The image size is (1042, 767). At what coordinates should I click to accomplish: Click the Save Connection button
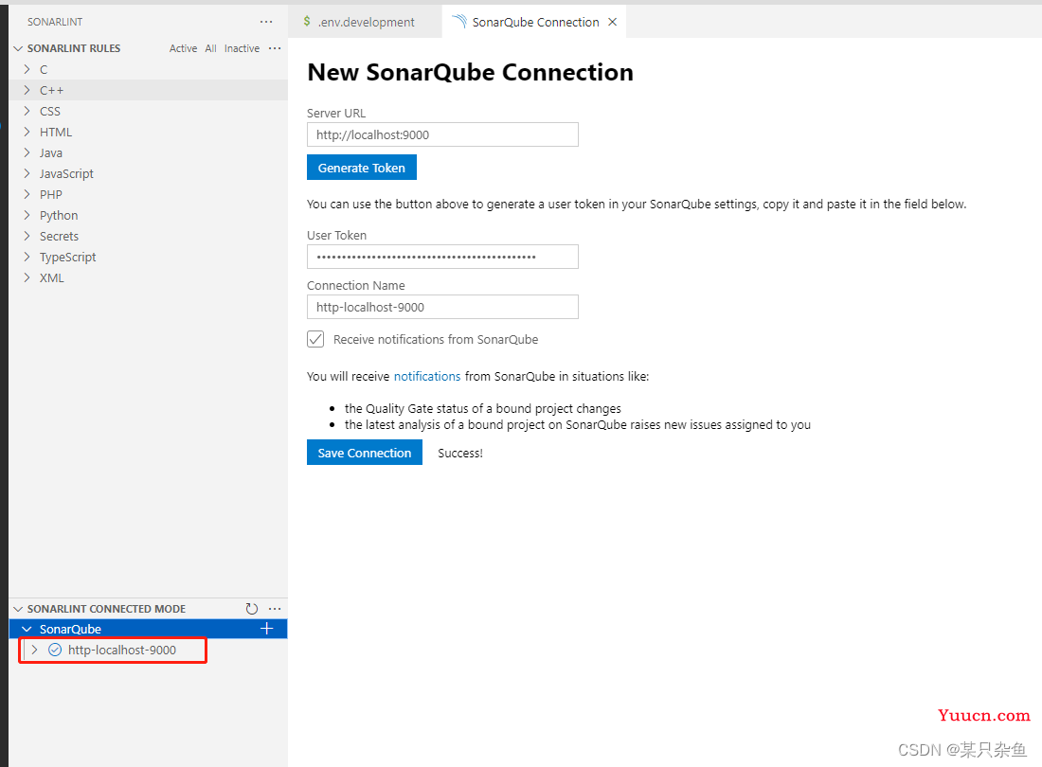pyautogui.click(x=364, y=453)
